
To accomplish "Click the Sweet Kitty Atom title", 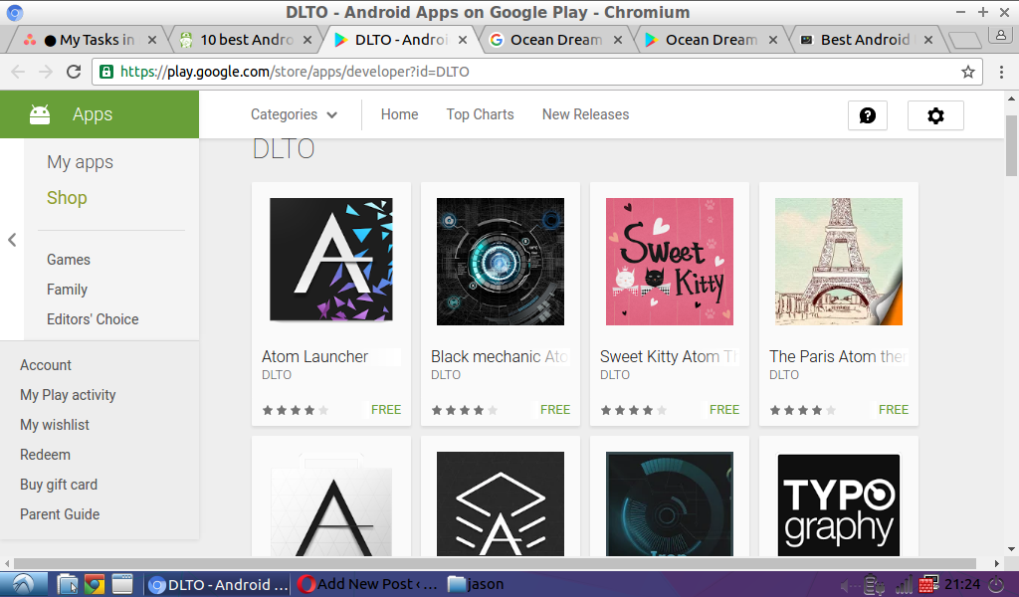I will tap(668, 356).
